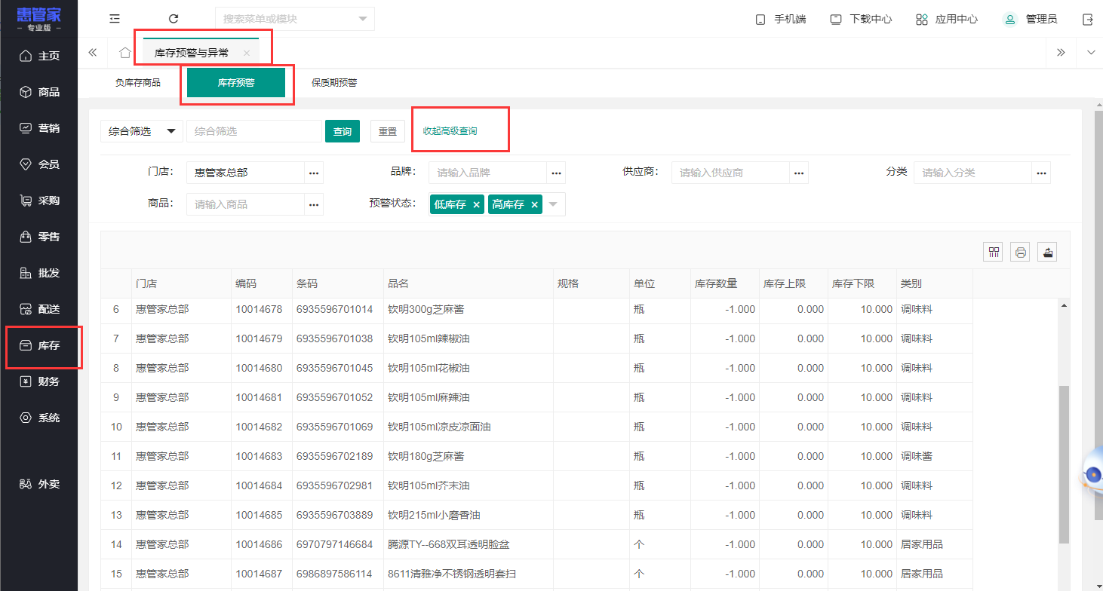Click the table vertical scrollbar thumb
The image size is (1103, 591).
[1064, 464]
